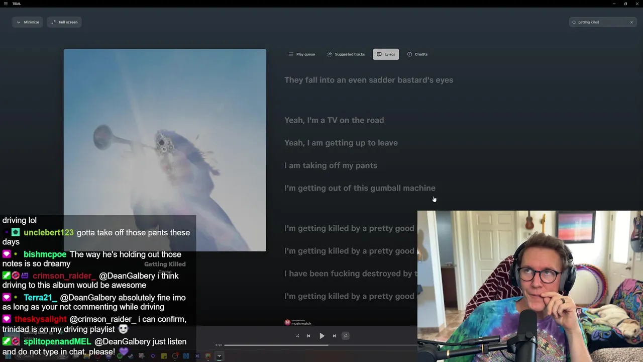Viewport: 643px width, 362px height.
Task: Click the playback progress bar
Action: pyautogui.click(x=320, y=345)
